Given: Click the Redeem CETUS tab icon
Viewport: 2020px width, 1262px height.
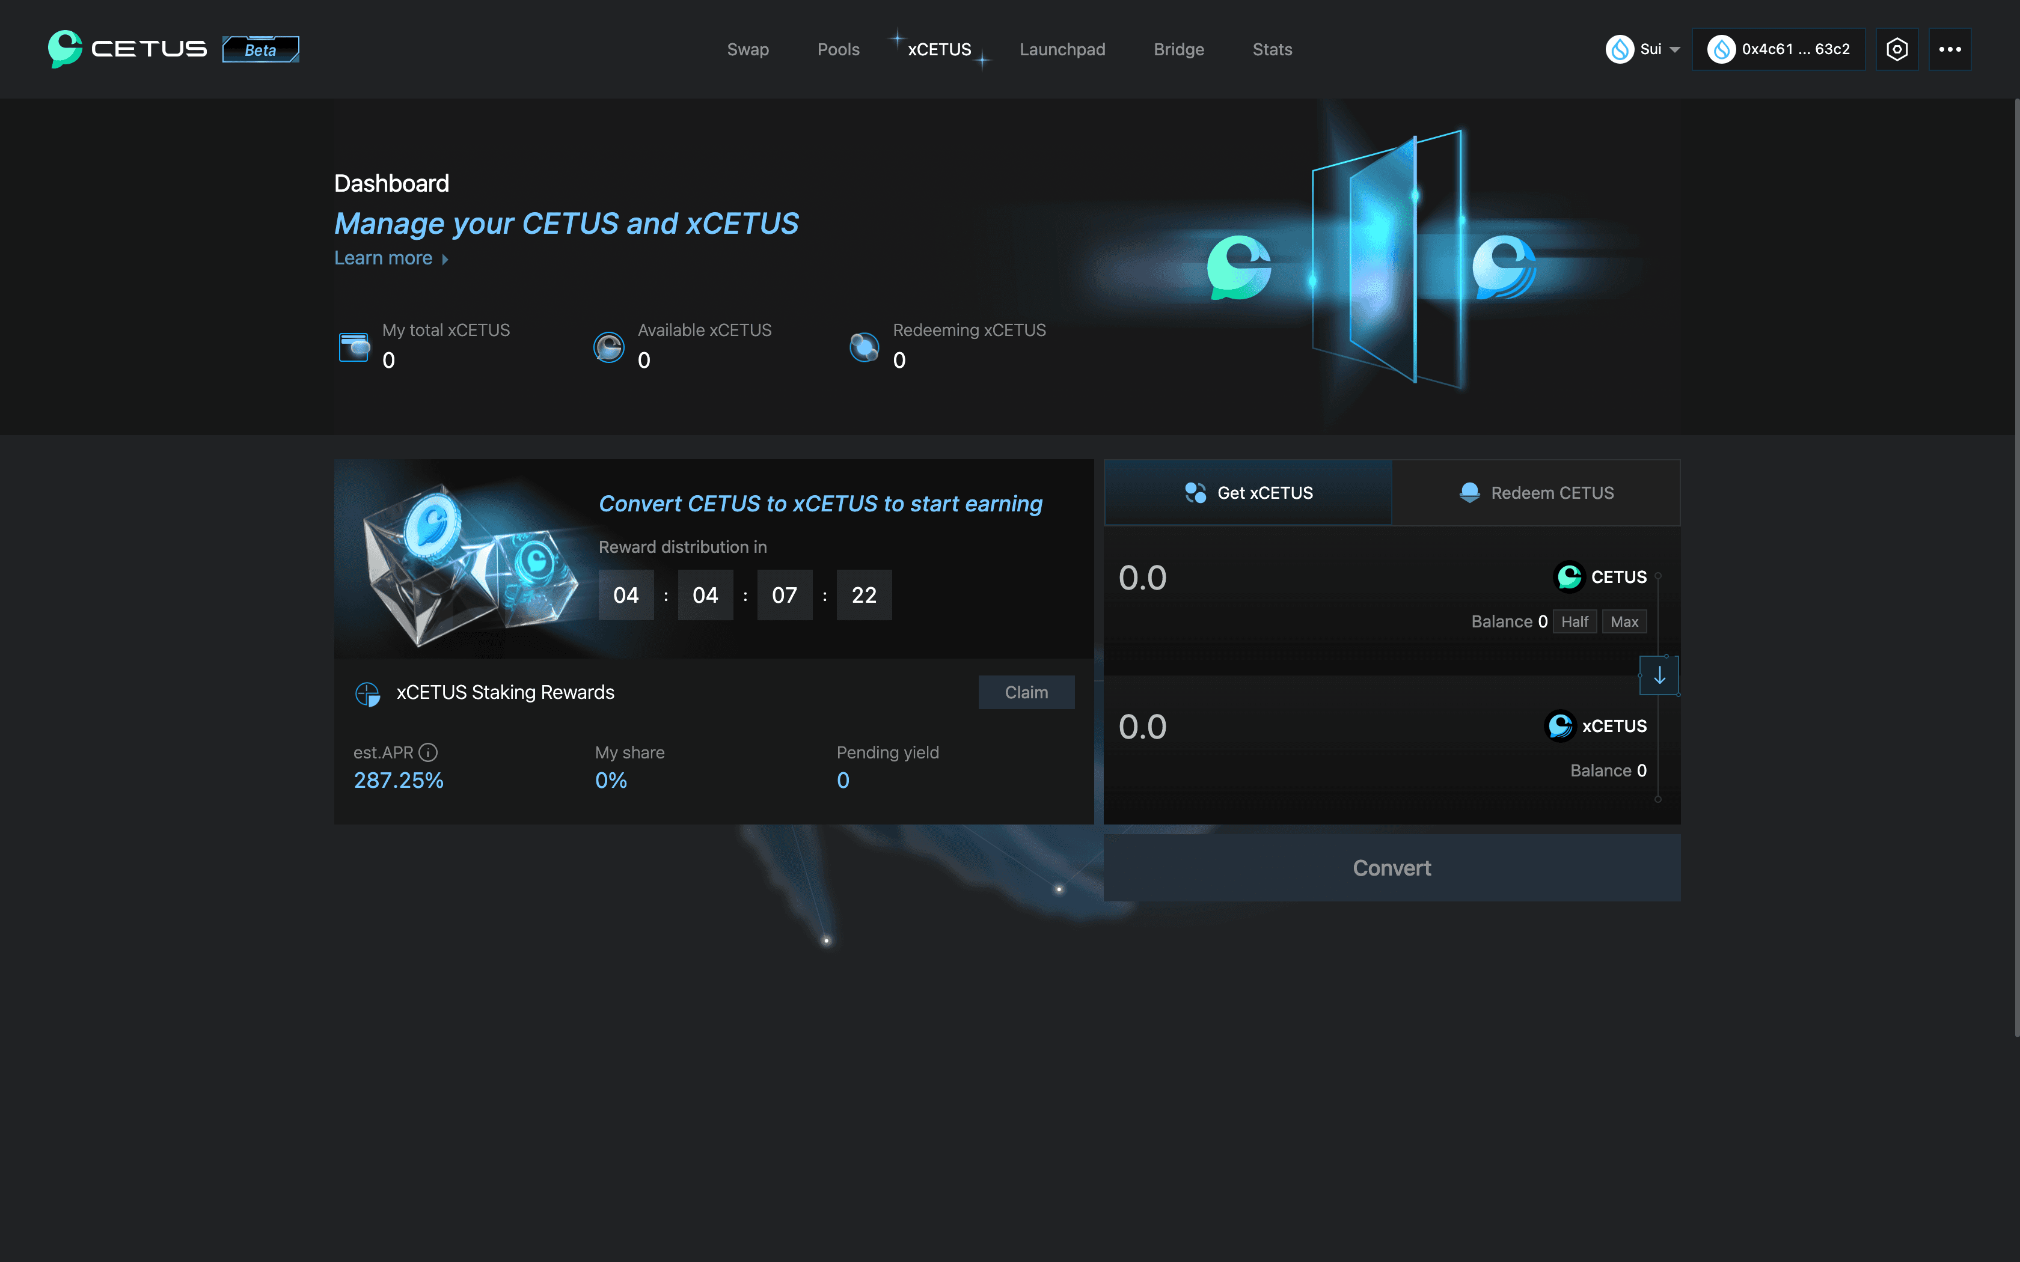Looking at the screenshot, I should (1469, 492).
